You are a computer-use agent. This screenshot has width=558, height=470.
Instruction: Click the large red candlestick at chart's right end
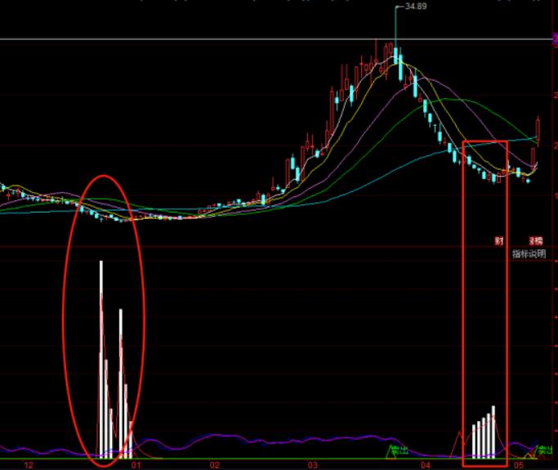coord(538,129)
